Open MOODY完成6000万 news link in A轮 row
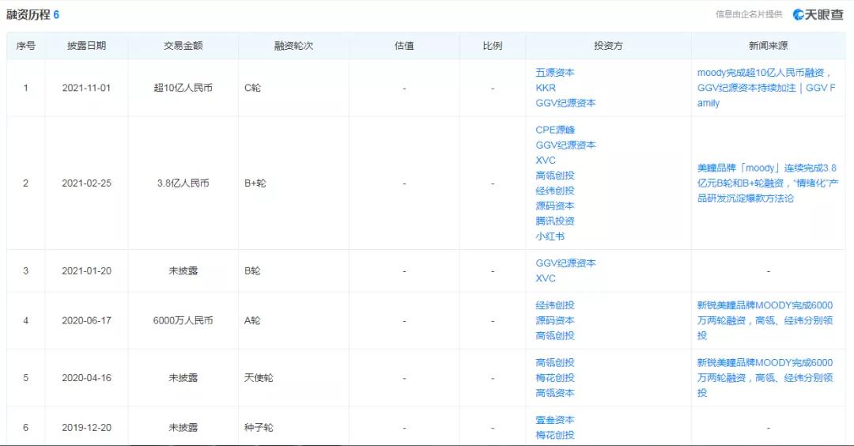 (765, 321)
